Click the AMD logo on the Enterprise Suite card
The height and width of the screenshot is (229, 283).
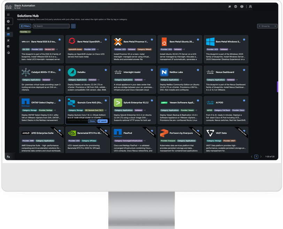point(26,133)
